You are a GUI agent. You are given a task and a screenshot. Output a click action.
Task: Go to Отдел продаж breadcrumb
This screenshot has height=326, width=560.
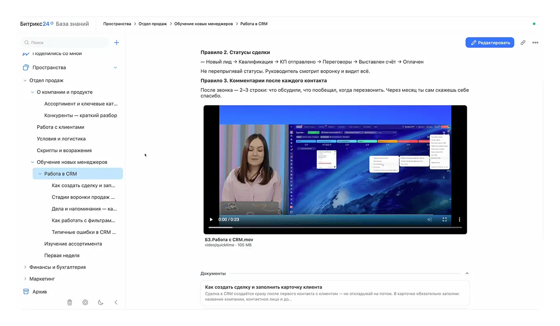click(x=153, y=24)
